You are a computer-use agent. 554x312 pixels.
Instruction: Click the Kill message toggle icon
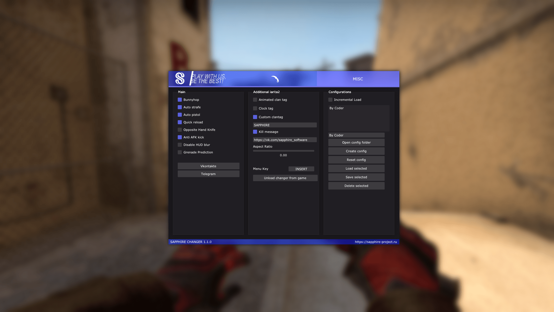pos(255,131)
